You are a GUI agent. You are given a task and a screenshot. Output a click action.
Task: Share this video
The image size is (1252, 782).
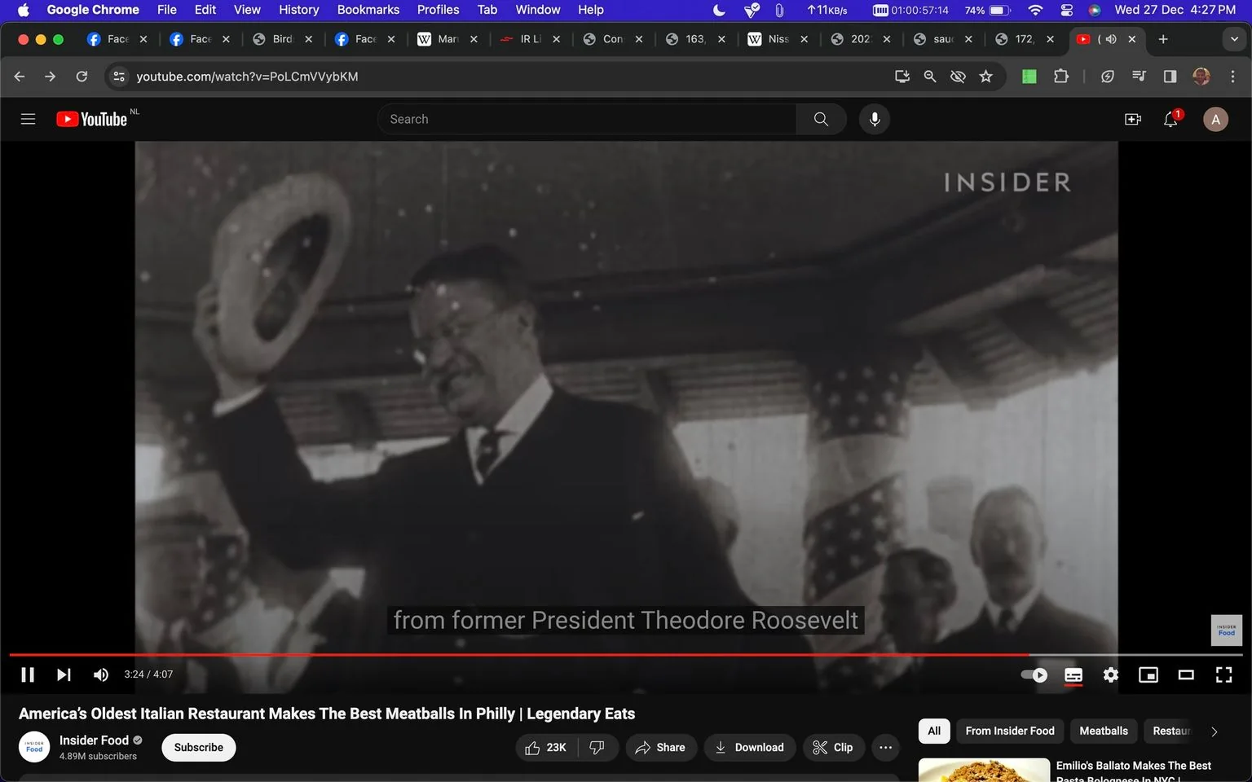point(661,747)
